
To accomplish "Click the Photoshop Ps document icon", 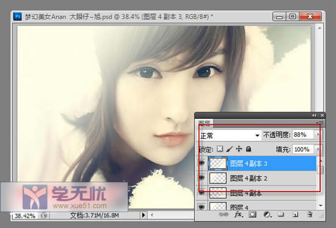I will pyautogui.click(x=18, y=16).
